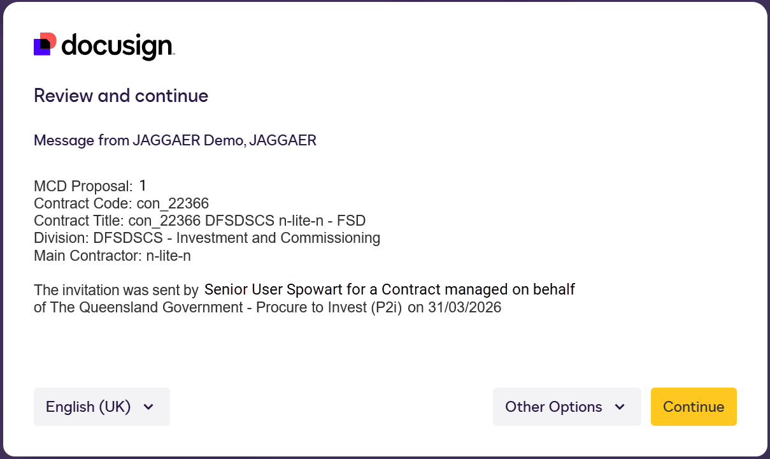Click the Contract Title line
This screenshot has width=770, height=459.
pos(199,221)
